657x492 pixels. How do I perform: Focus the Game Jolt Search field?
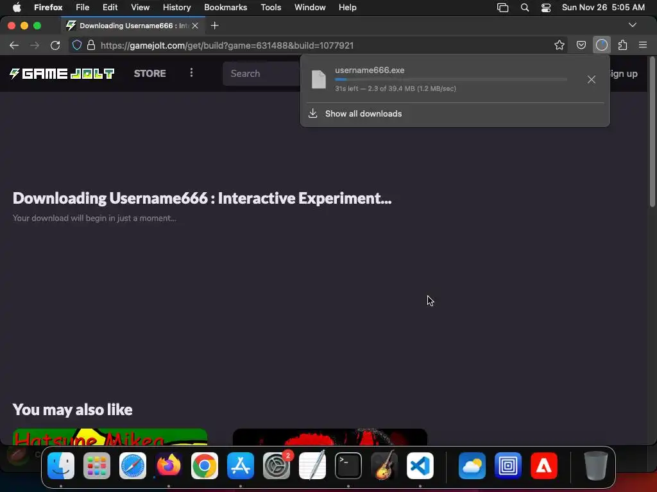(262, 74)
